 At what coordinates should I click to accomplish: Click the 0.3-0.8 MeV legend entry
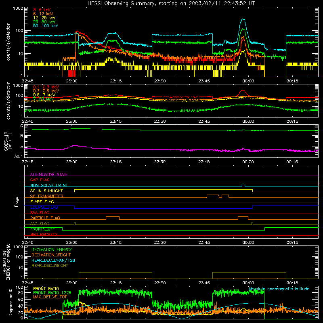pyautogui.click(x=46, y=91)
